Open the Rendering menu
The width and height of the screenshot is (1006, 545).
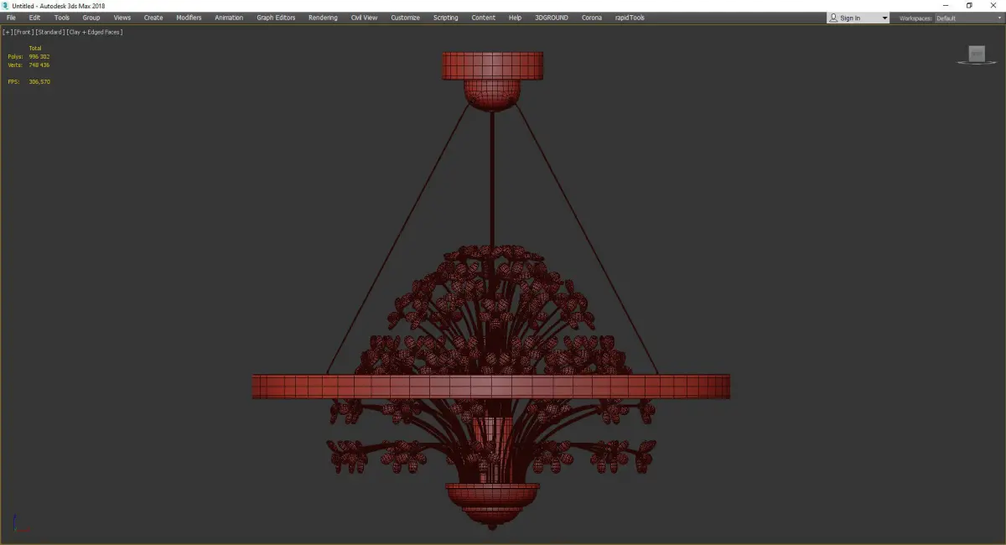(x=323, y=18)
